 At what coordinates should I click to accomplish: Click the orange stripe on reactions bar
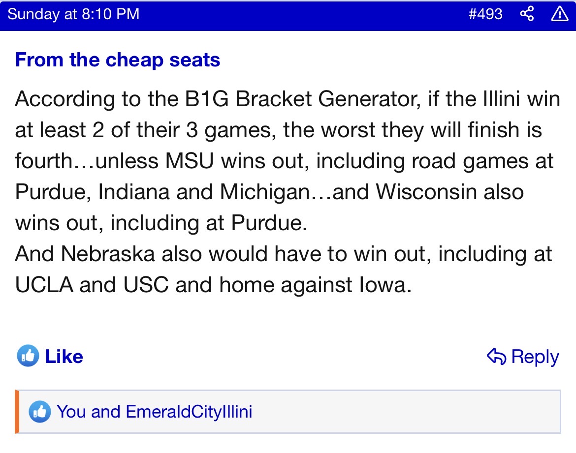click(x=17, y=412)
